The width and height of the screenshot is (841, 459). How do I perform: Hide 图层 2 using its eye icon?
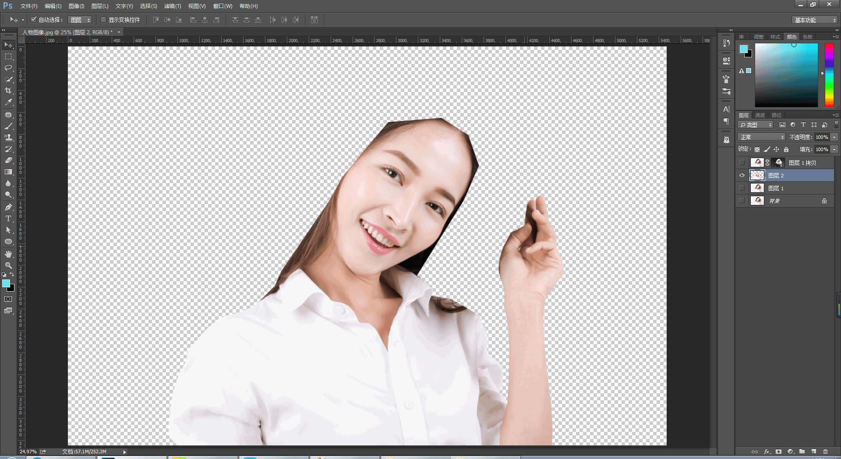[742, 175]
